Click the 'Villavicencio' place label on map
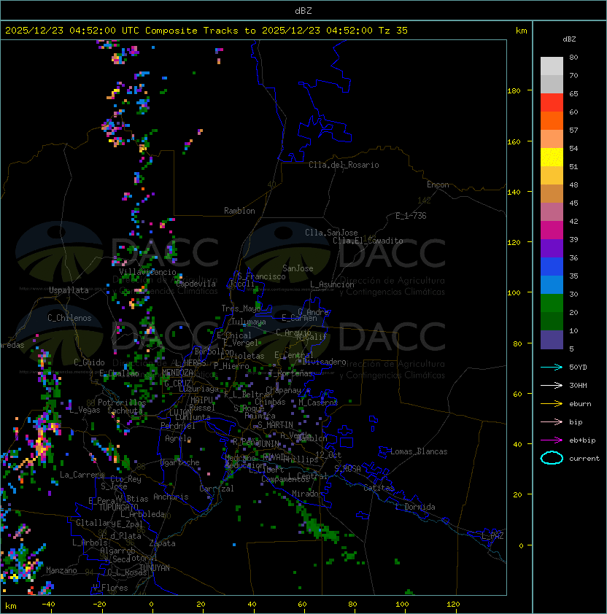 point(147,272)
